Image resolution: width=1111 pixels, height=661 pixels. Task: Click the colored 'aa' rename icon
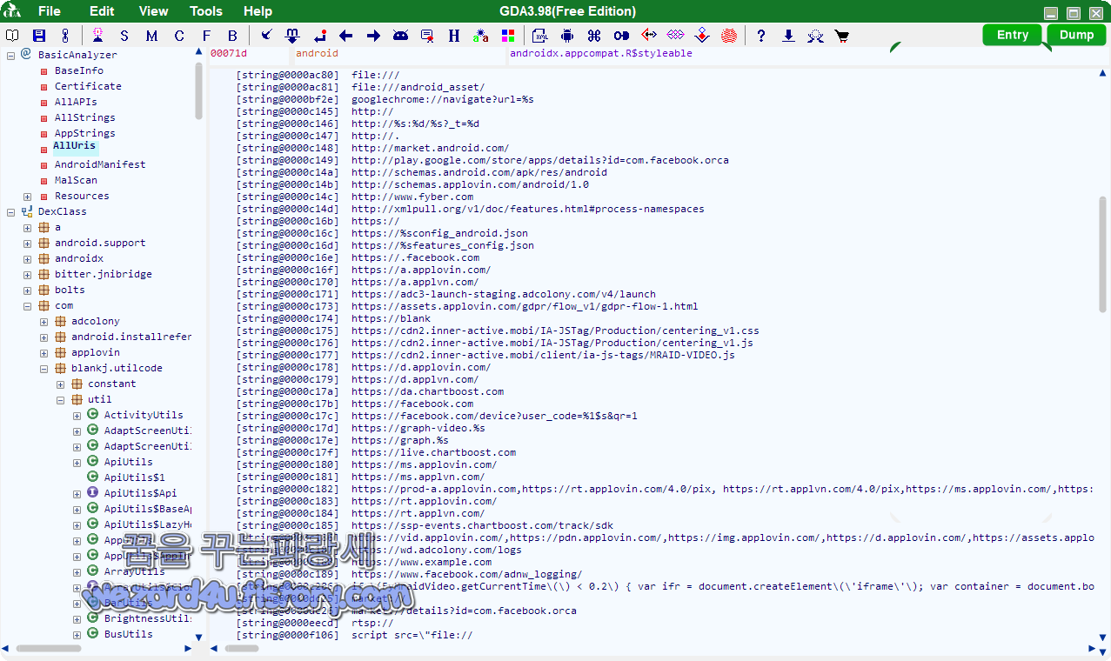[x=480, y=36]
